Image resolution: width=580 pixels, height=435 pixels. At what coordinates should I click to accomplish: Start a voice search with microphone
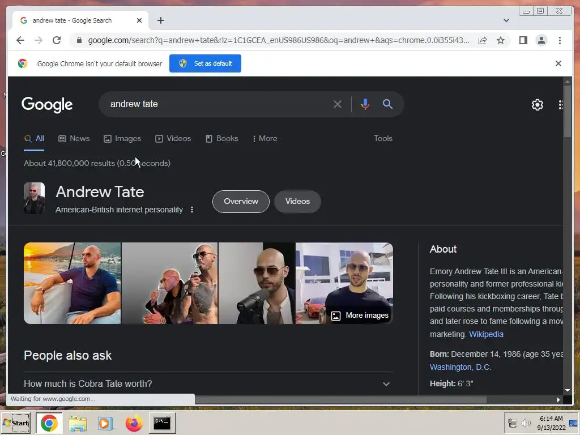coord(365,104)
